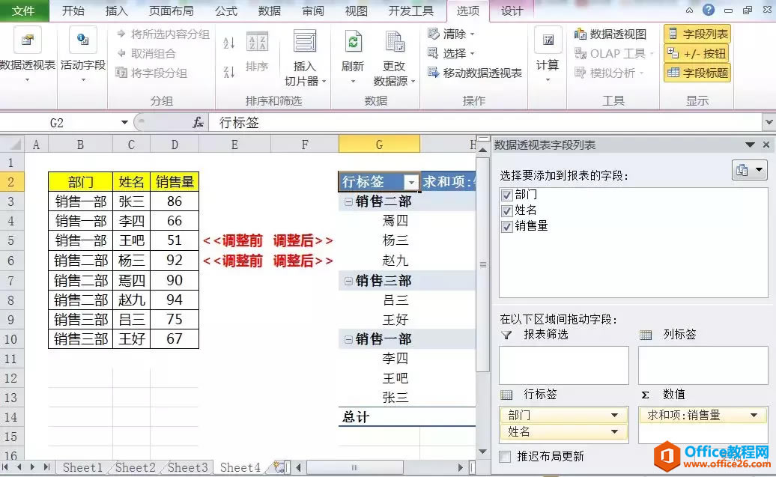Uncheck the 销售量 field checkbox
The height and width of the screenshot is (477, 776).
point(506,227)
